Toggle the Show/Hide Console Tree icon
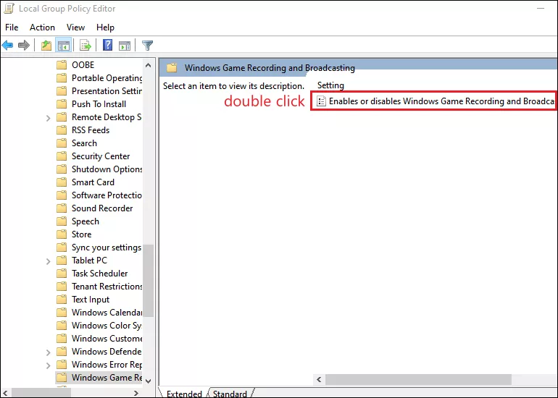 coord(64,46)
